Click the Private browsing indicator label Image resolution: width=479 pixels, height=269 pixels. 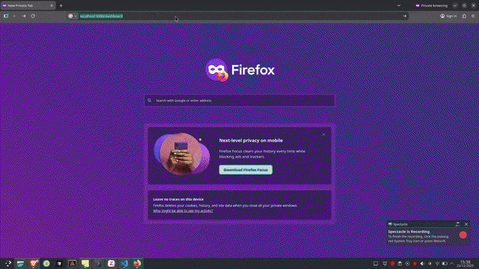tap(431, 5)
